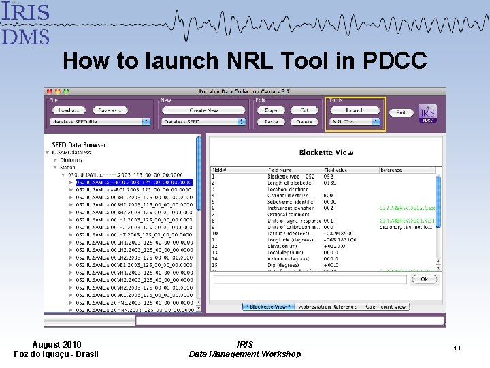Select the 00LHZ channel row
The width and height of the screenshot is (490, 368).
coord(134,258)
